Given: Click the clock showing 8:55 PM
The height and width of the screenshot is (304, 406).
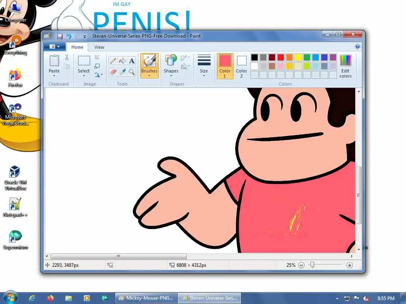Looking at the screenshot, I should [386, 298].
